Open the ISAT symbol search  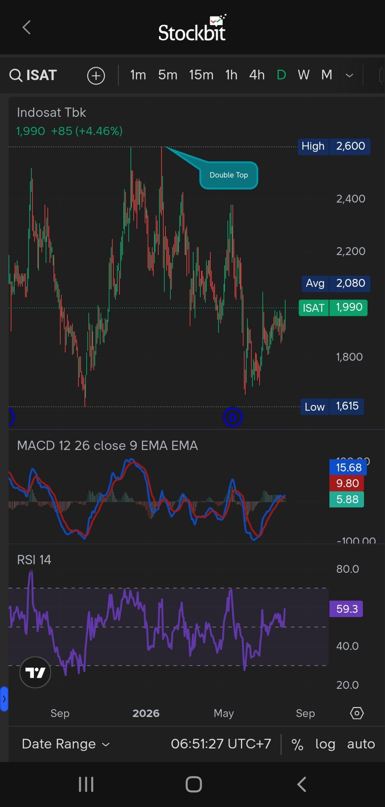click(x=33, y=75)
